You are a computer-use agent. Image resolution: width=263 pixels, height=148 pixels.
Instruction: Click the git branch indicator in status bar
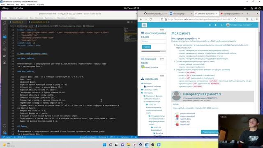(x=7, y=137)
